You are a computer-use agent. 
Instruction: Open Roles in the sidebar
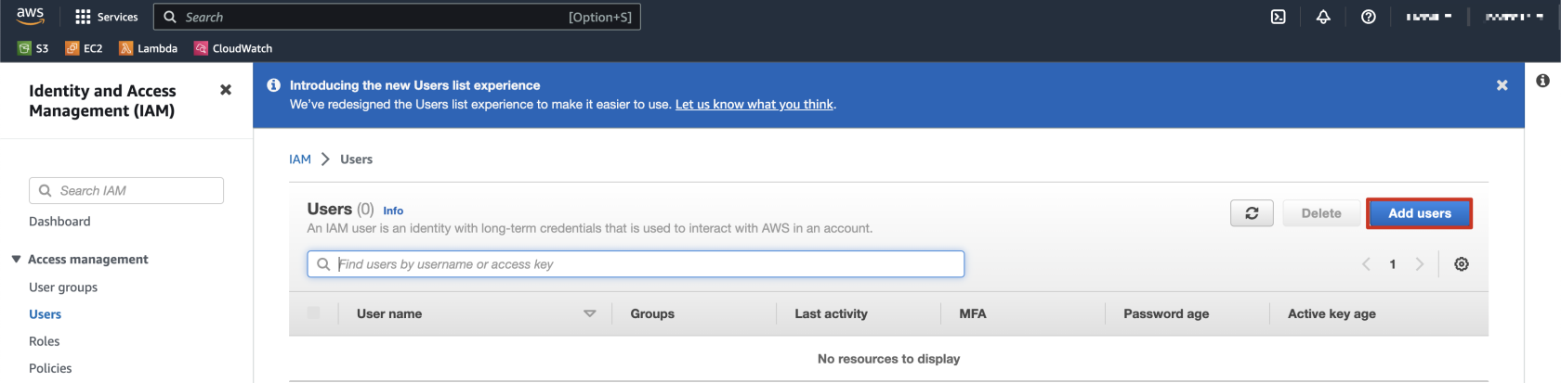click(44, 341)
